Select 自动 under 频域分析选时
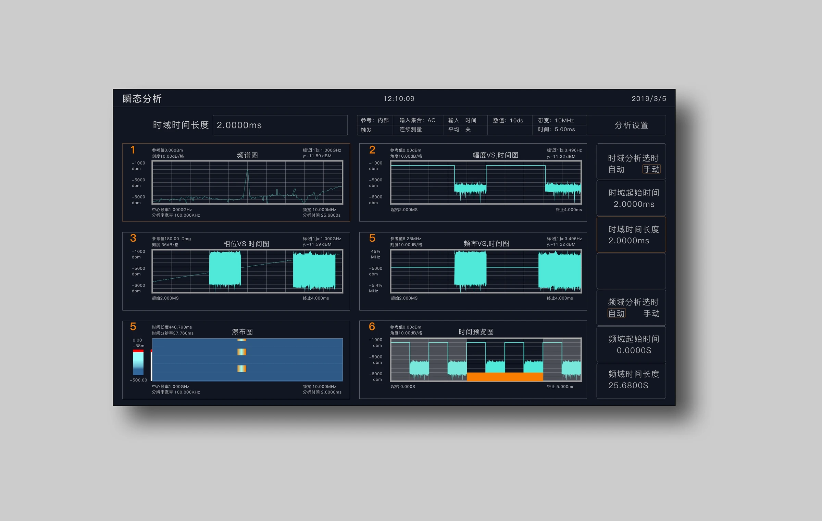 point(616,313)
